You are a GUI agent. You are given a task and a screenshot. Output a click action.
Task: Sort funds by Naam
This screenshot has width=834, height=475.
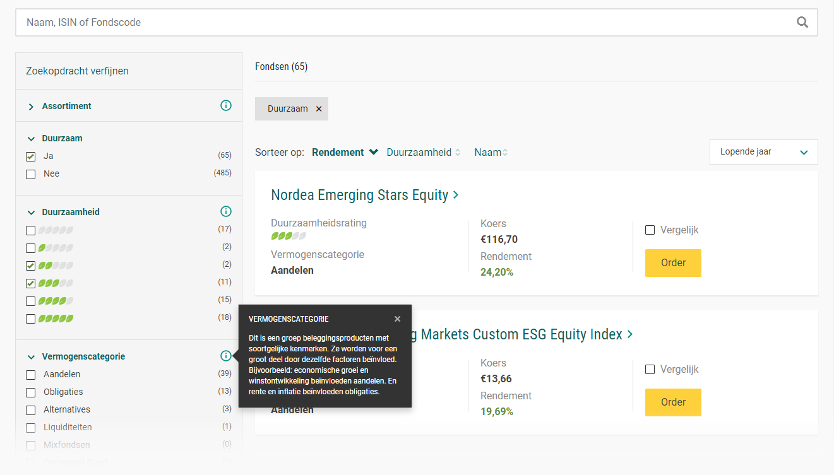[x=491, y=152]
